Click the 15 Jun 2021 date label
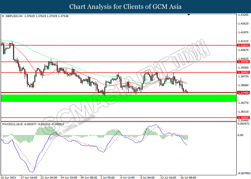This screenshot has width=251, height=179. (x=9, y=176)
